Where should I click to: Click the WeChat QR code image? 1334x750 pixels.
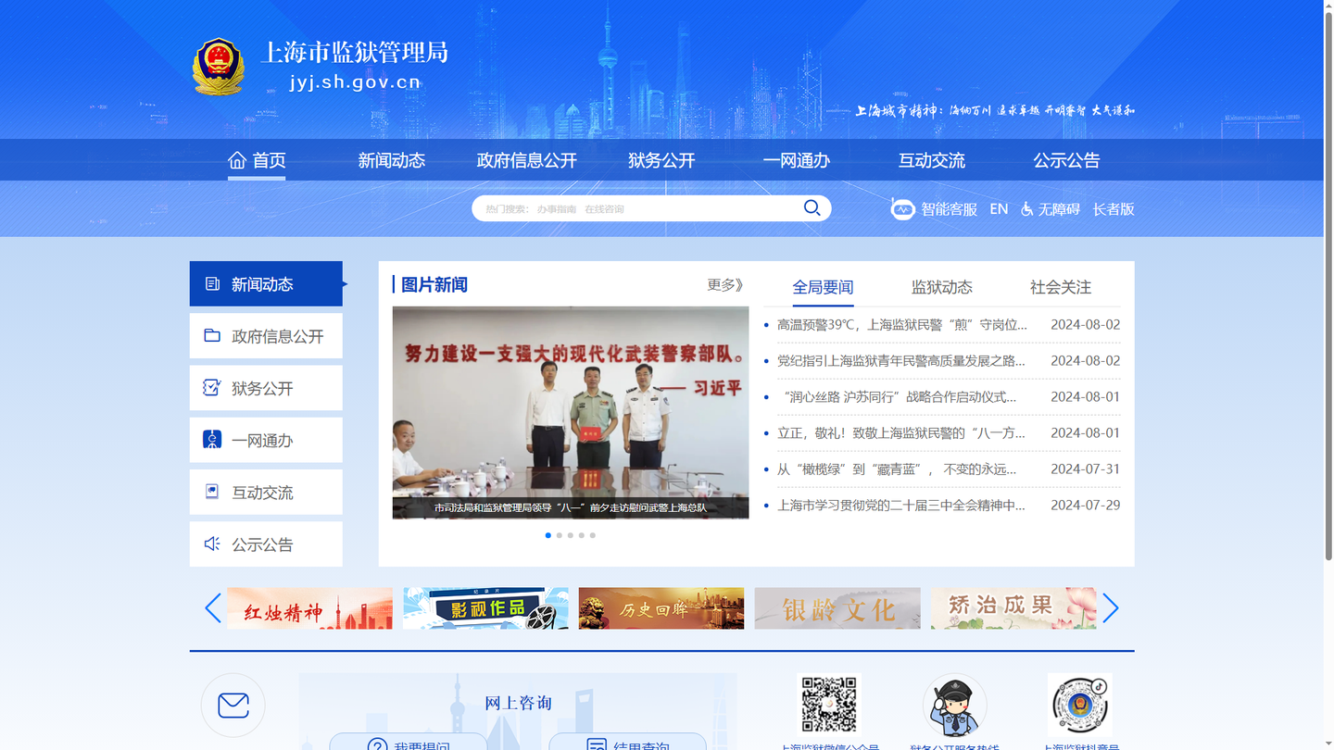click(829, 705)
